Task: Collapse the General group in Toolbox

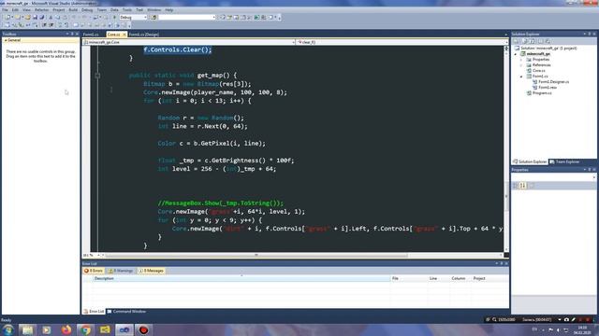Action: pyautogui.click(x=6, y=40)
